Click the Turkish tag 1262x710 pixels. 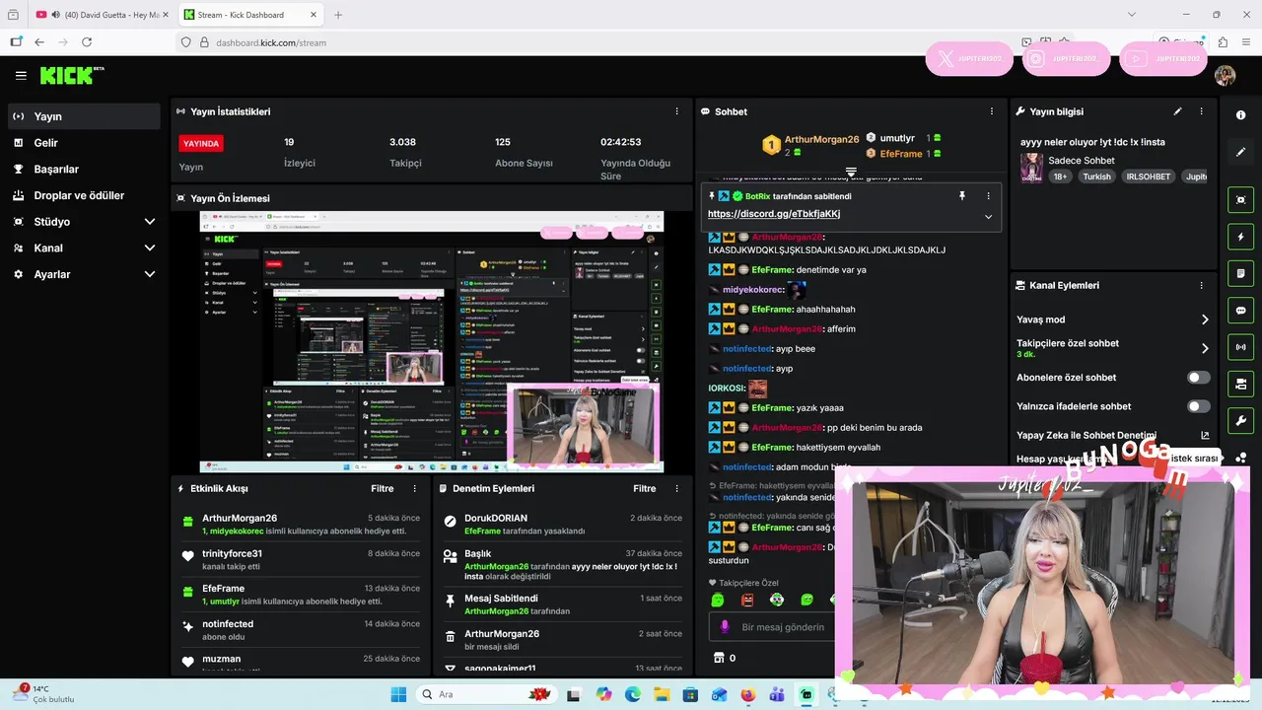[x=1096, y=177]
